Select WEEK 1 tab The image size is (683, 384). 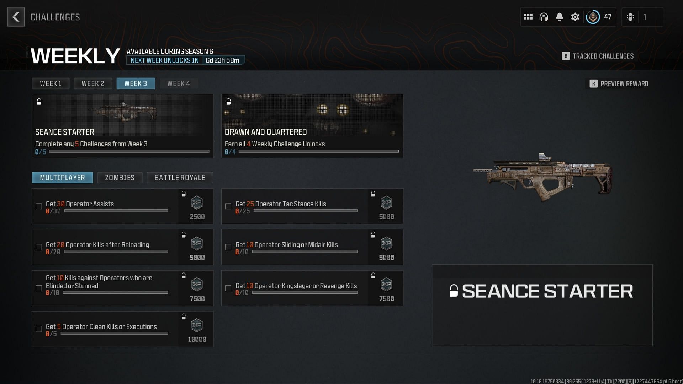pos(50,83)
